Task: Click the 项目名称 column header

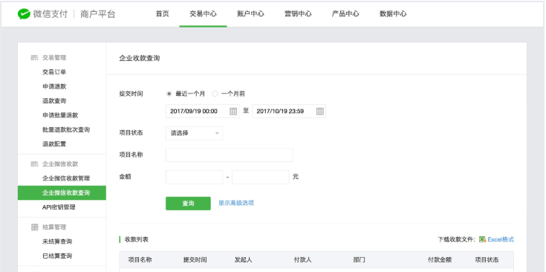Action: (x=140, y=260)
